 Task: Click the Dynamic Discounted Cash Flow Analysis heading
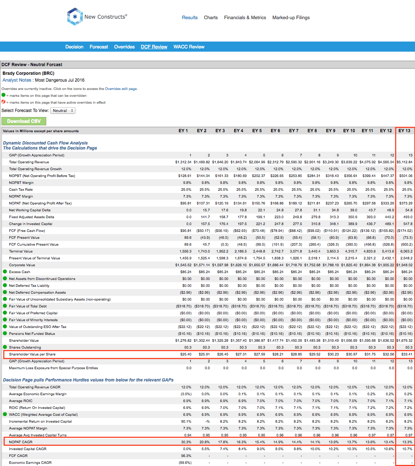click(46, 143)
